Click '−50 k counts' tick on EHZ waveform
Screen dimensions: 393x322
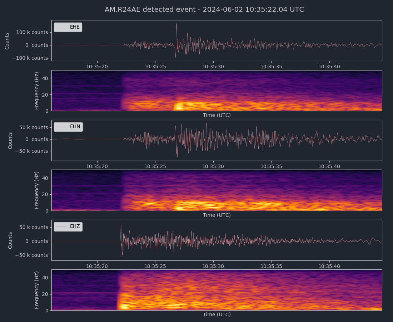31,255
